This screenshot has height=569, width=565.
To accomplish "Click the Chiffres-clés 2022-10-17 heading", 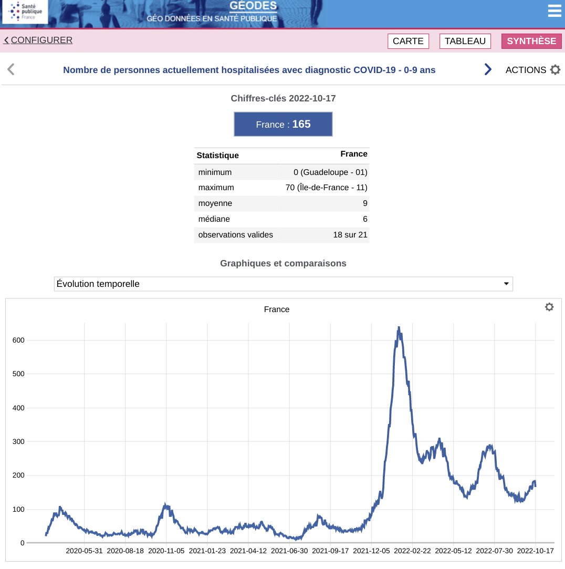I will click(x=283, y=98).
